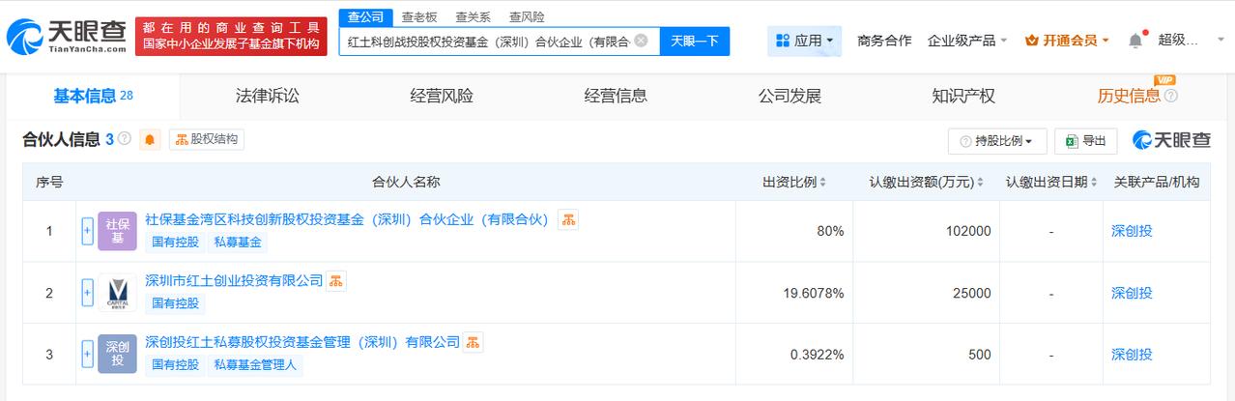The image size is (1235, 401).
Task: Click the 天眼一下 search button
Action: (x=695, y=41)
